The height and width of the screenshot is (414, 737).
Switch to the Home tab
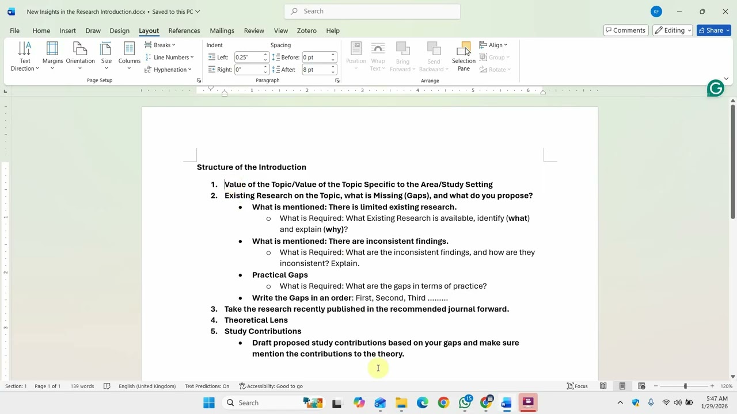click(x=41, y=30)
